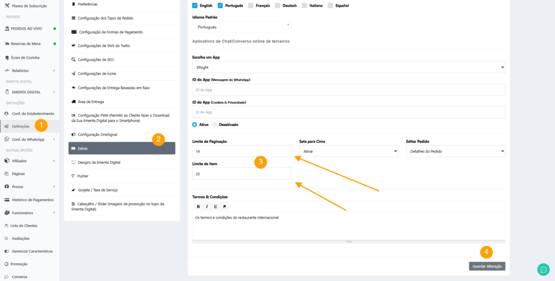Open Configurações de SEO settings
Screen dimensions: 555x281
(x=96, y=60)
